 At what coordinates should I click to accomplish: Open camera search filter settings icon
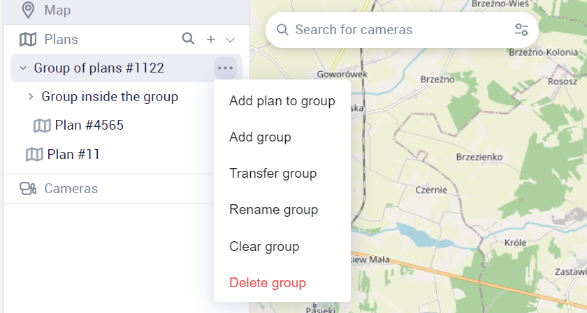point(521,30)
